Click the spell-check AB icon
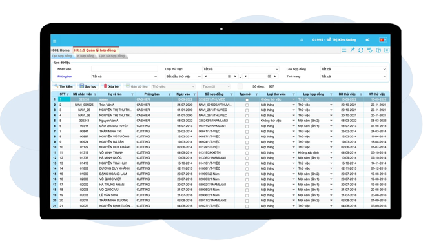 pyautogui.click(x=369, y=50)
